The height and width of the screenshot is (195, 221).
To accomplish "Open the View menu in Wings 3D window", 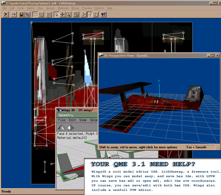I will (83, 120).
